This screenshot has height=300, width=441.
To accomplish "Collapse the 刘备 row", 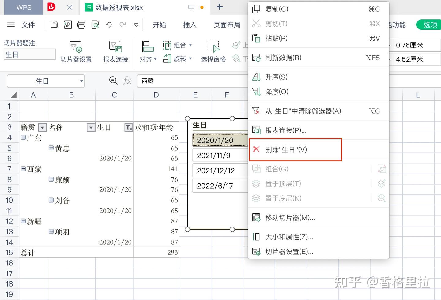I will coord(51,200).
